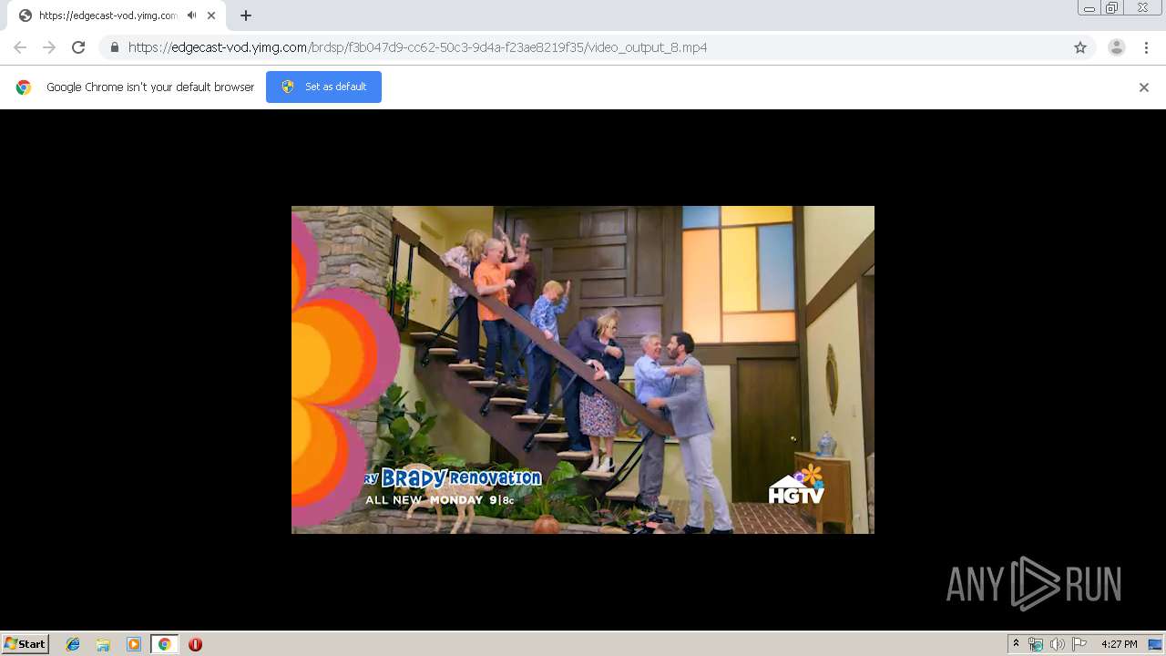Dismiss the default browser infobar

(x=1144, y=87)
